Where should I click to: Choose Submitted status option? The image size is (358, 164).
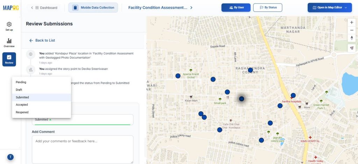point(42,97)
